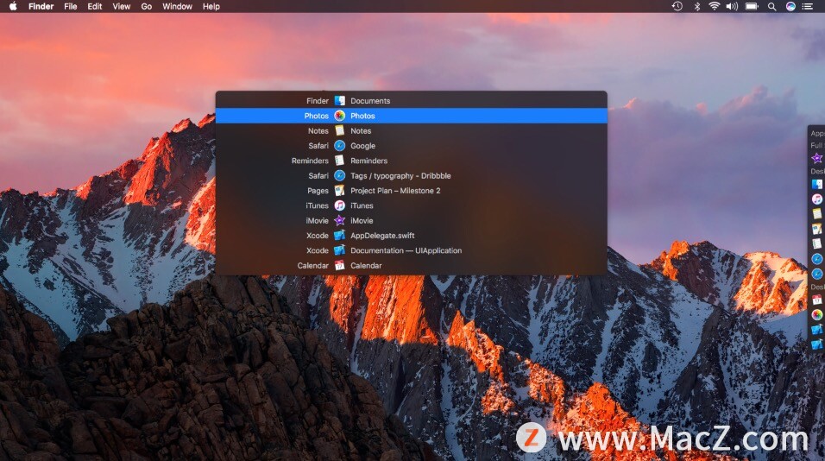Open the Go menu

(x=146, y=6)
